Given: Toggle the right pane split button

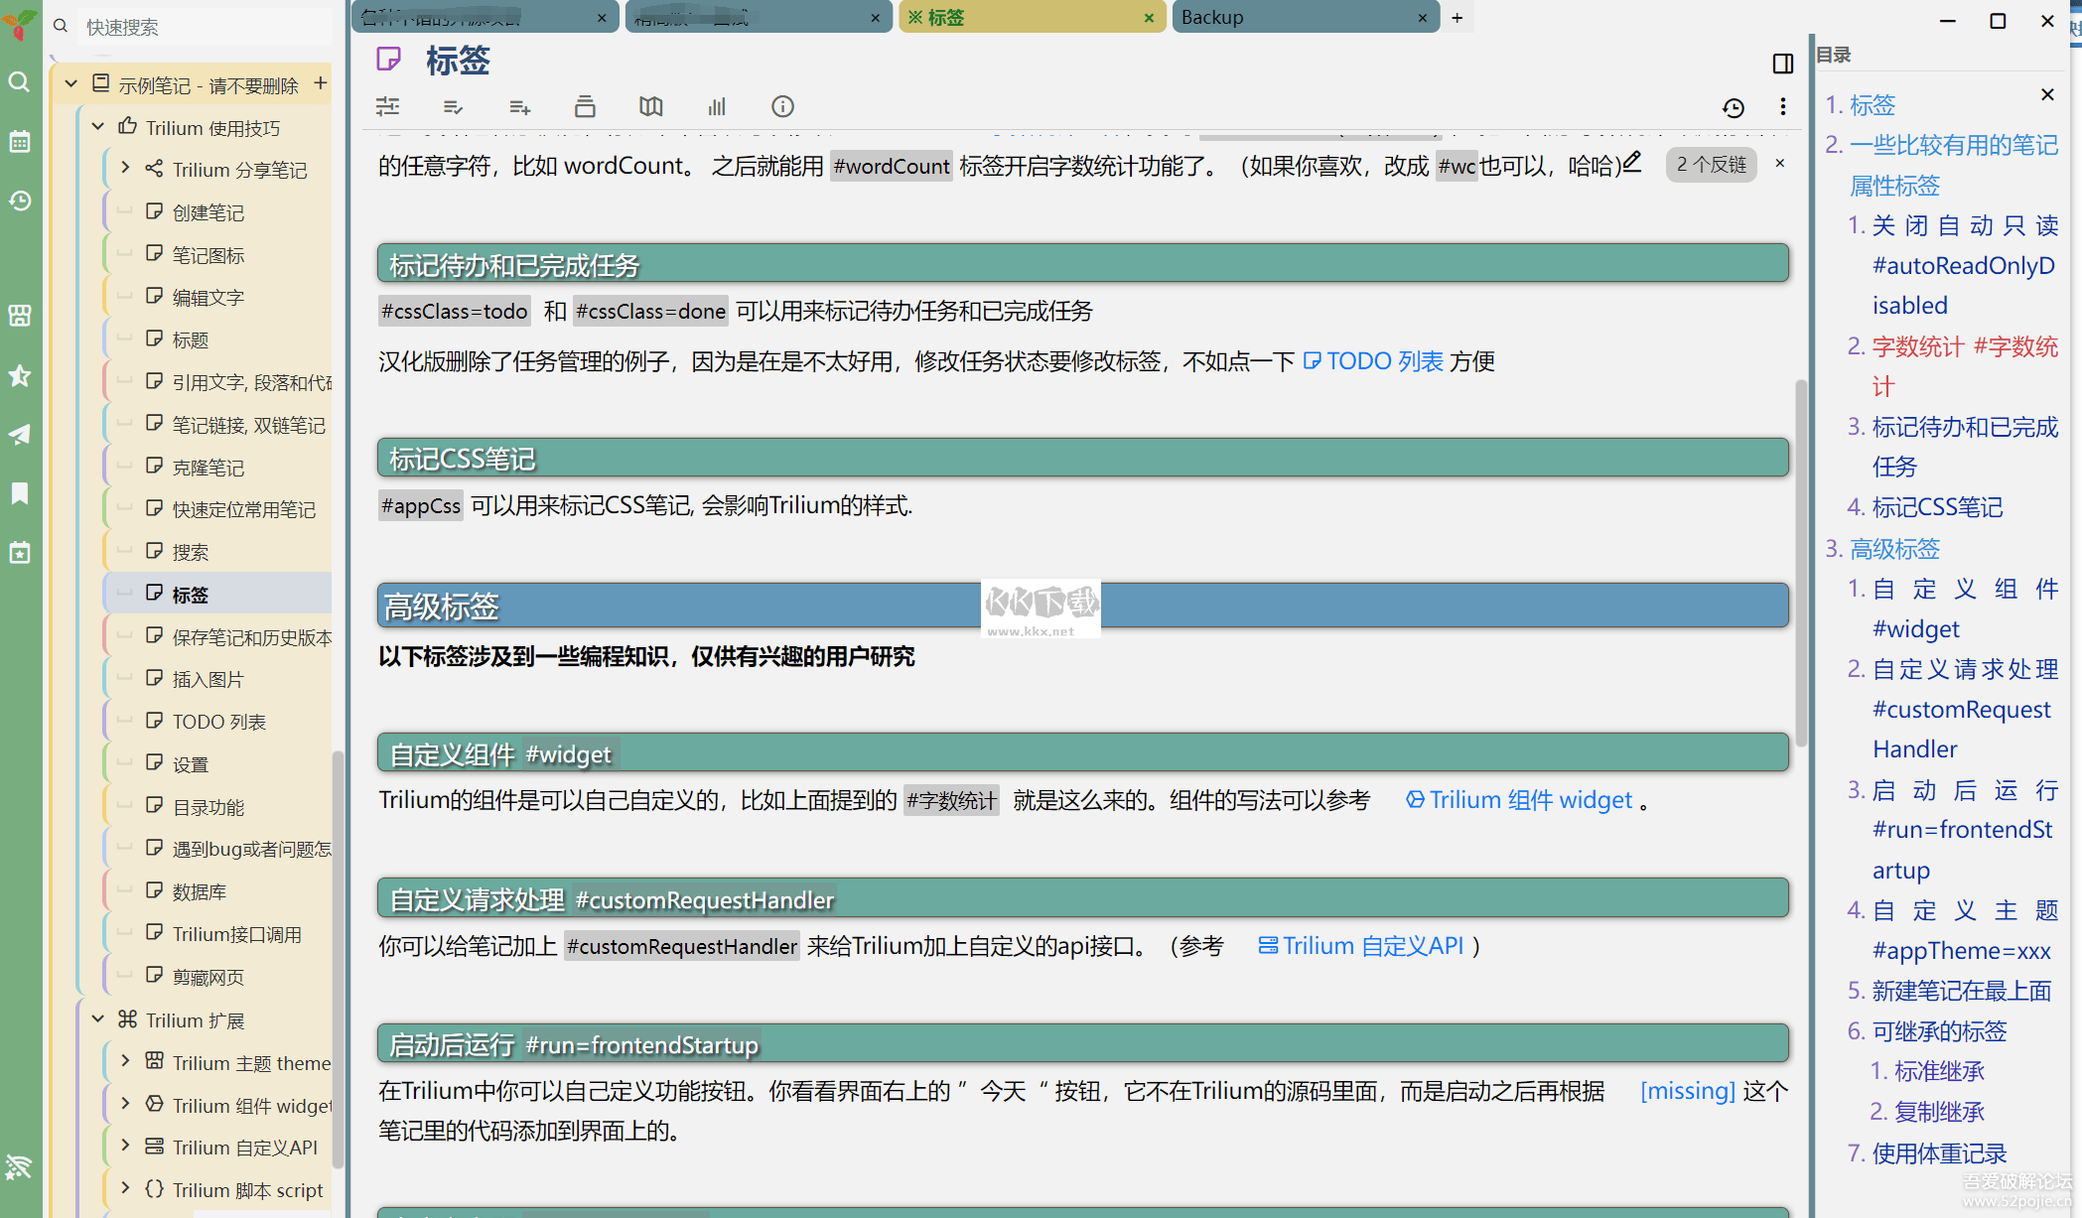Looking at the screenshot, I should tap(1782, 64).
